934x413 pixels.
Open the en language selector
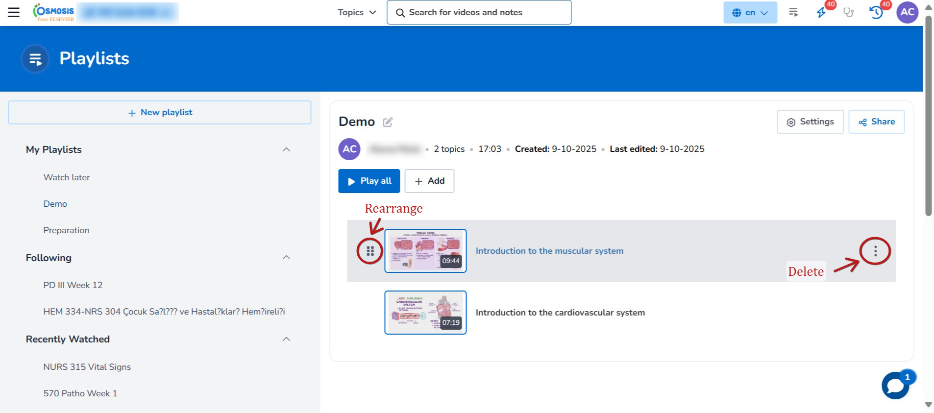(x=750, y=13)
